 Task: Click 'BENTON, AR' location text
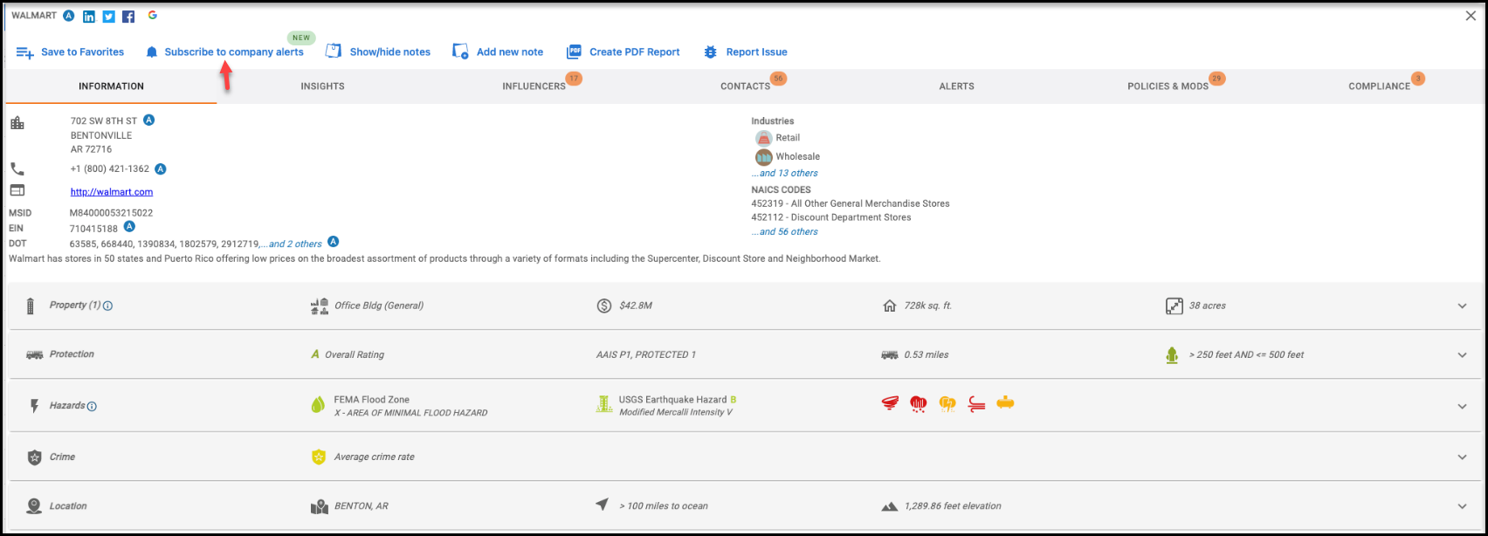click(362, 506)
